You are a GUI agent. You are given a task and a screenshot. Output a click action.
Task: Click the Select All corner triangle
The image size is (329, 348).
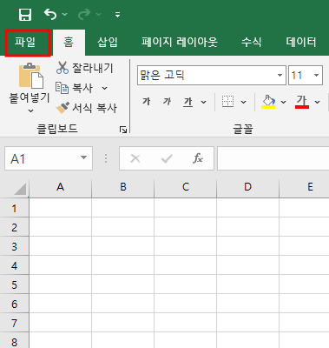tap(20, 189)
